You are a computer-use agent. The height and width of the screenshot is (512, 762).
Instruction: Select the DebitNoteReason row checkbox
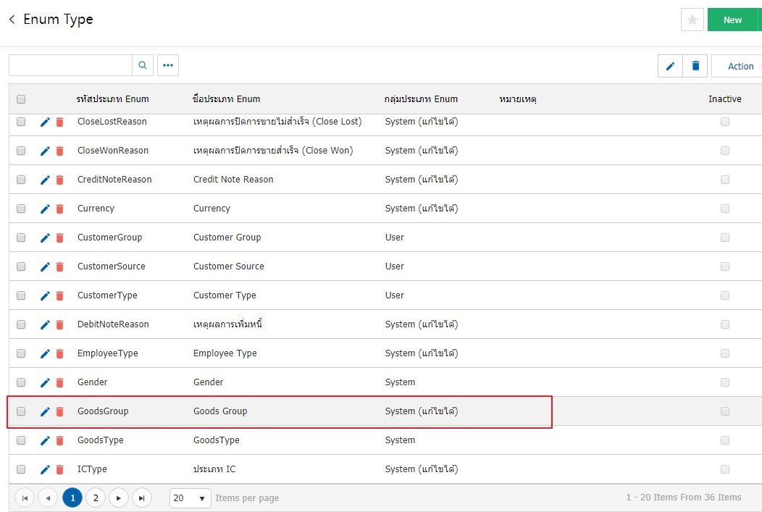(x=21, y=324)
